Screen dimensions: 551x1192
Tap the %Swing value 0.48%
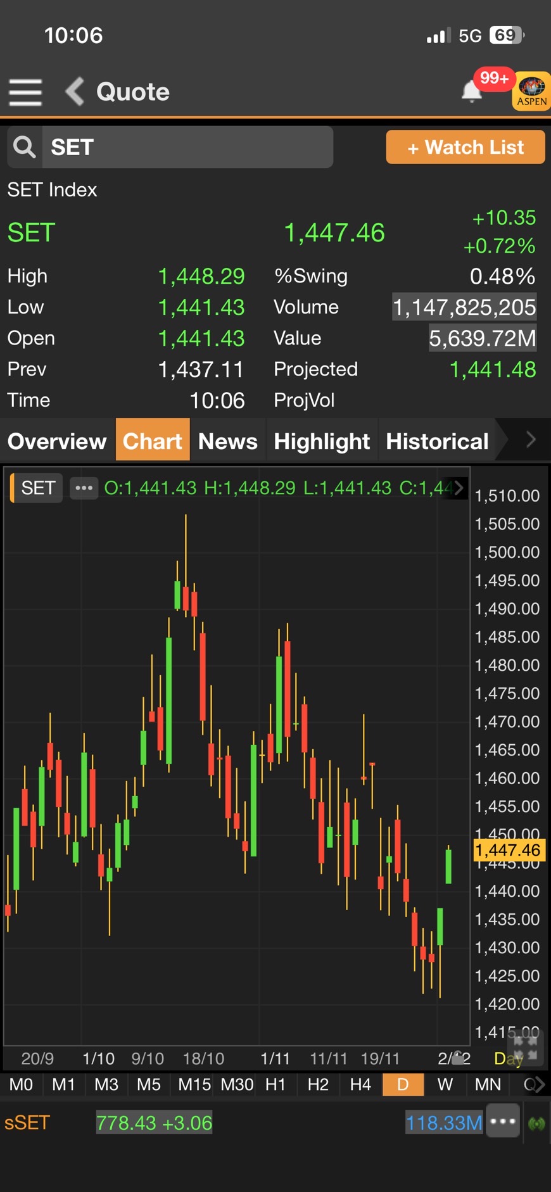(x=503, y=276)
